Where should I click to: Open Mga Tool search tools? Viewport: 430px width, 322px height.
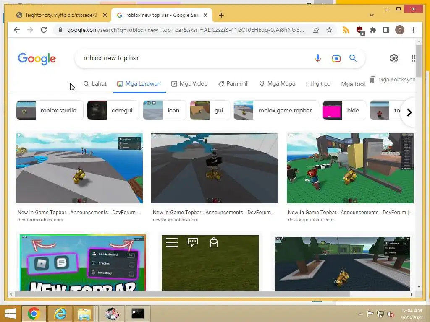point(353,84)
